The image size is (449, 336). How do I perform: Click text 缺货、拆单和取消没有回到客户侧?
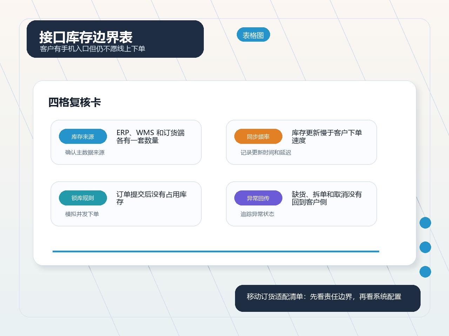coord(327,198)
